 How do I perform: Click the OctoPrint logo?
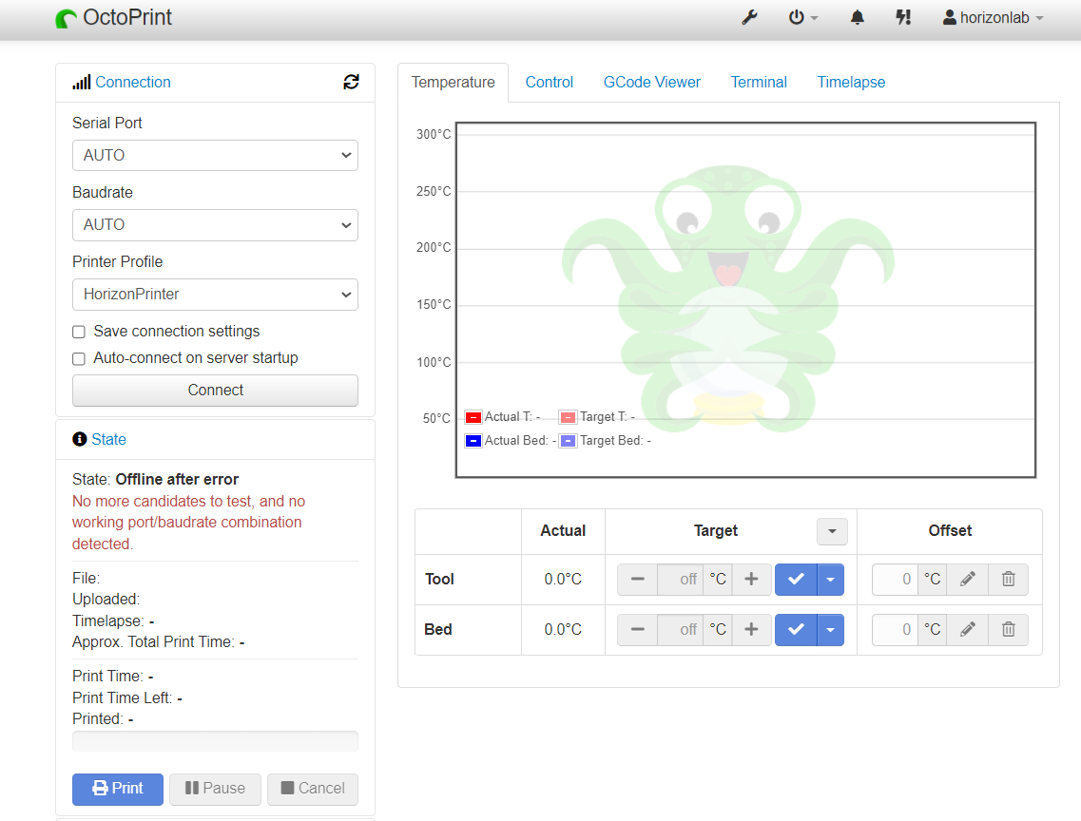[114, 17]
